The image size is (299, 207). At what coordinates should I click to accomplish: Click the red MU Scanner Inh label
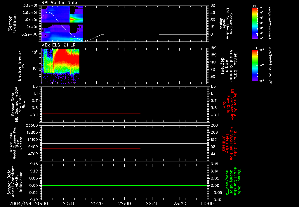coord(230,104)
